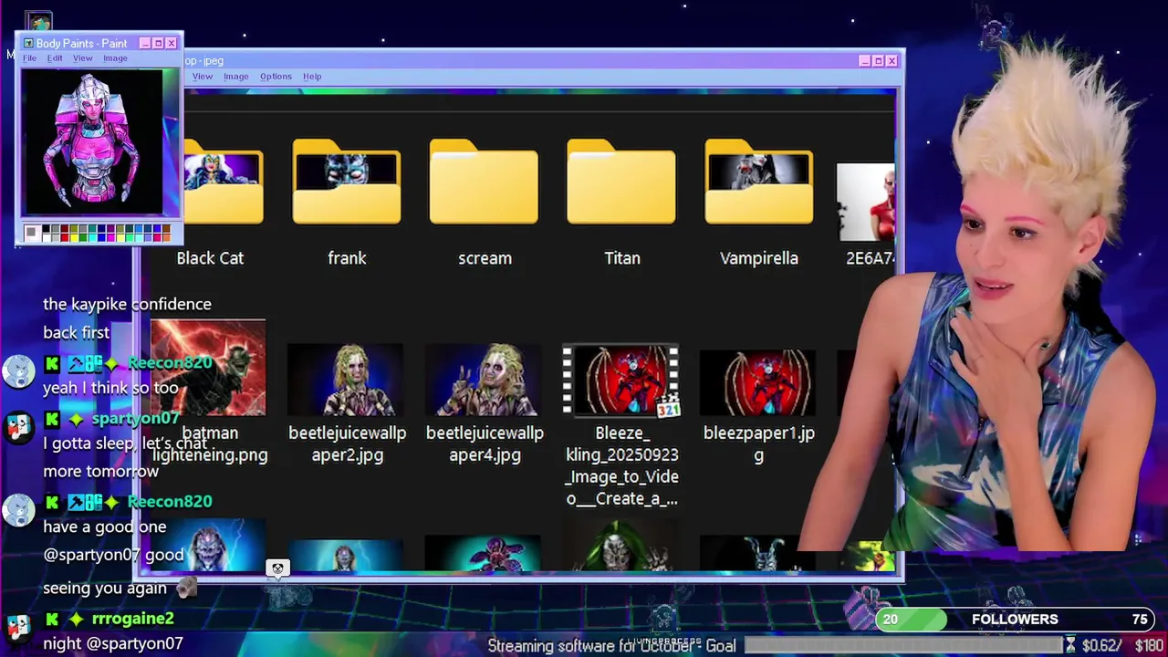Click the current color indicator box in Paint palette
This screenshot has width=1168, height=657.
[x=32, y=233]
